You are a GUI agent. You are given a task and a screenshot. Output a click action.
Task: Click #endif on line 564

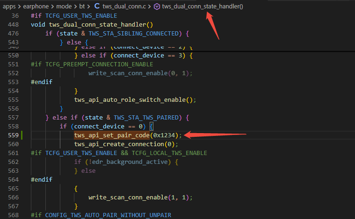42,180
